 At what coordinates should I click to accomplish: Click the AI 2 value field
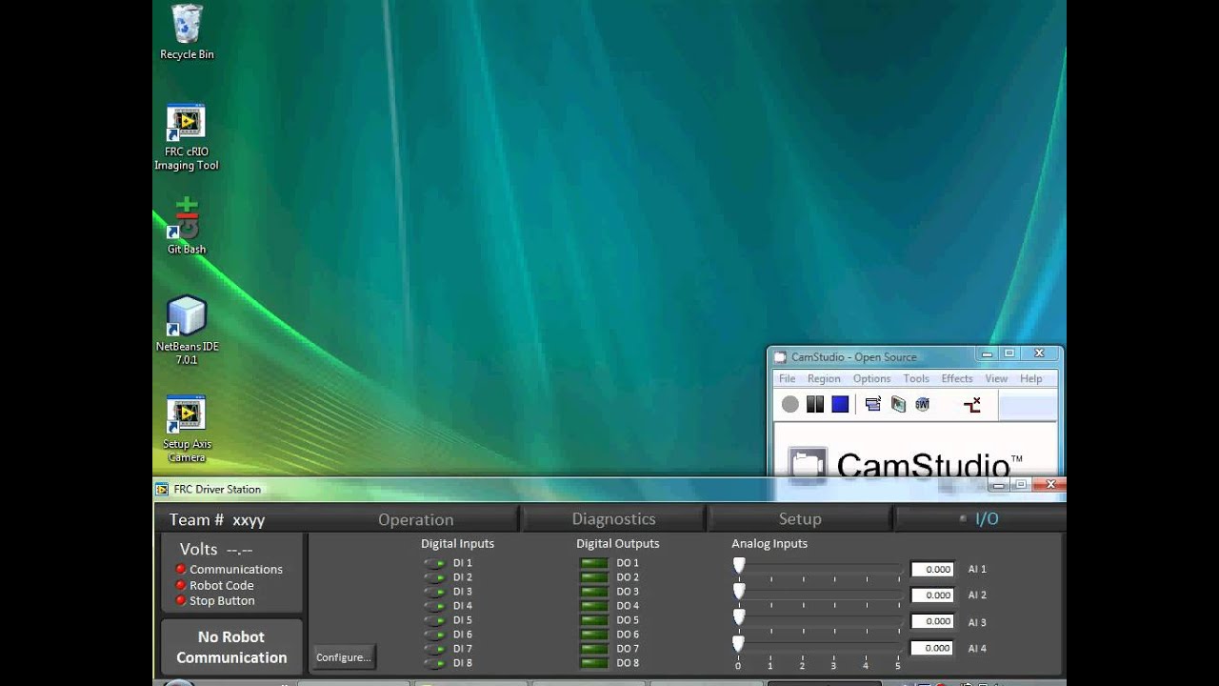pos(932,595)
